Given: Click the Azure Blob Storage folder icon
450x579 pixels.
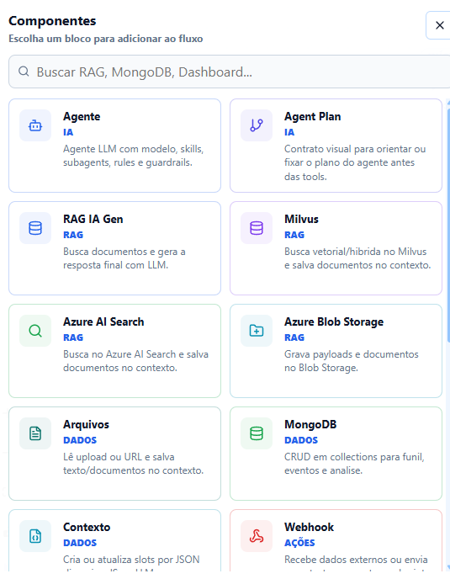Looking at the screenshot, I should pyautogui.click(x=257, y=331).
